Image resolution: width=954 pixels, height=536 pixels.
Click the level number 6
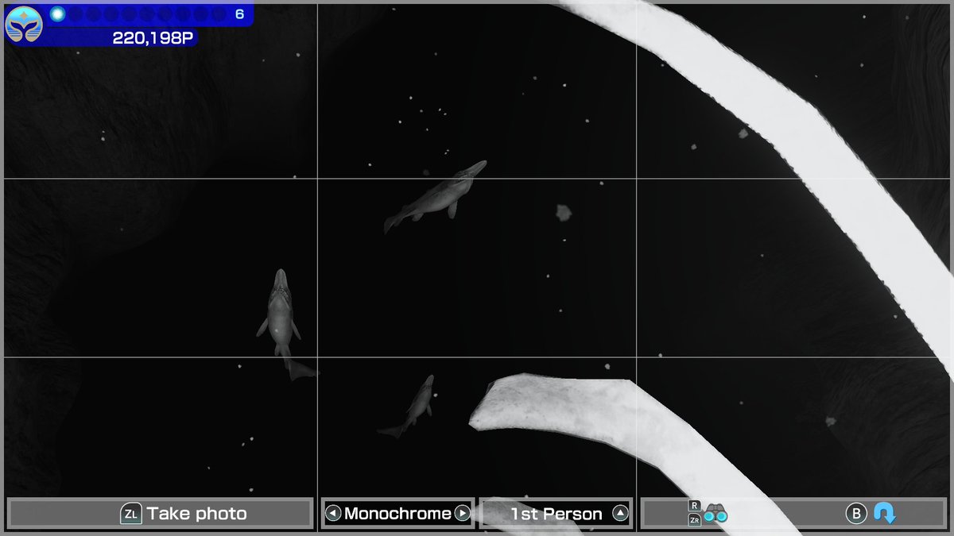click(x=239, y=14)
